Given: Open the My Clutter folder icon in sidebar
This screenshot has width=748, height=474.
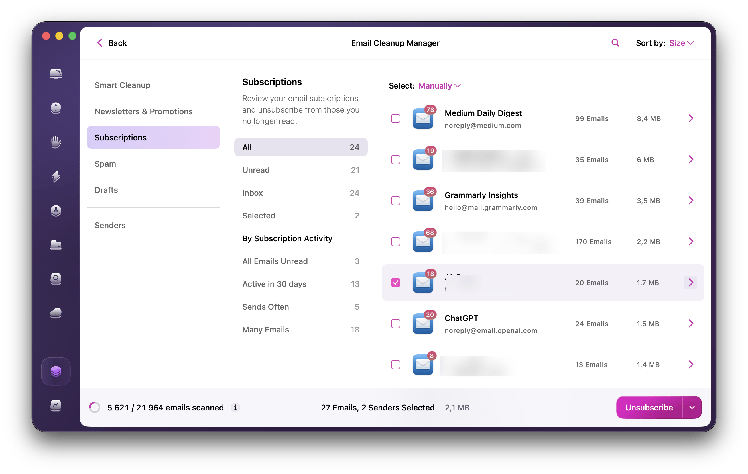Looking at the screenshot, I should 56,245.
